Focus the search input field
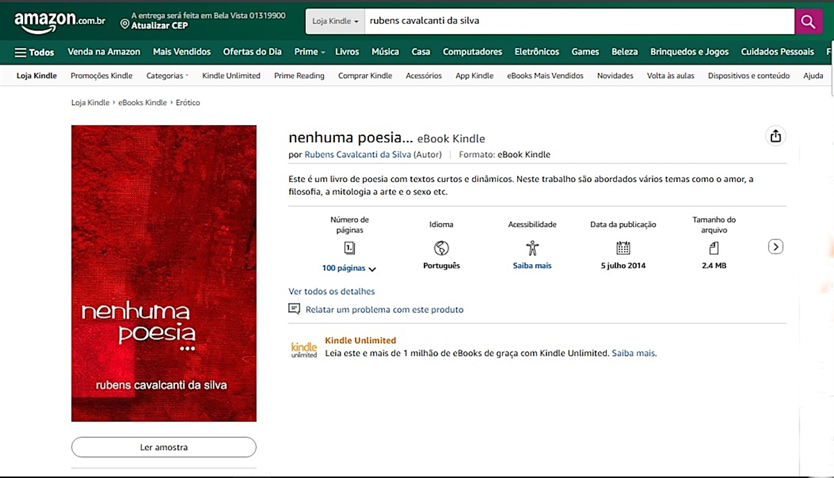Image resolution: width=834 pixels, height=478 pixels. click(577, 22)
